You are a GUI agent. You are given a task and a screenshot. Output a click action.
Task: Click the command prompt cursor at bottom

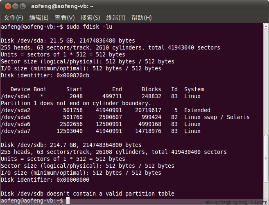[68, 201]
